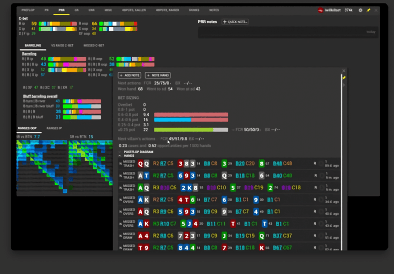
Task: Open the C-bet heading link
Action: (x=23, y=18)
